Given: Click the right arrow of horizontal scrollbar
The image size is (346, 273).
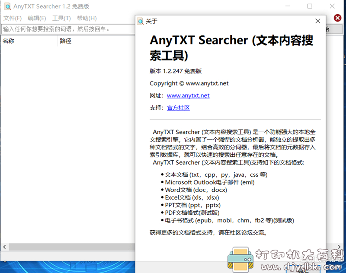Looking at the screenshot, I should click(339, 247).
